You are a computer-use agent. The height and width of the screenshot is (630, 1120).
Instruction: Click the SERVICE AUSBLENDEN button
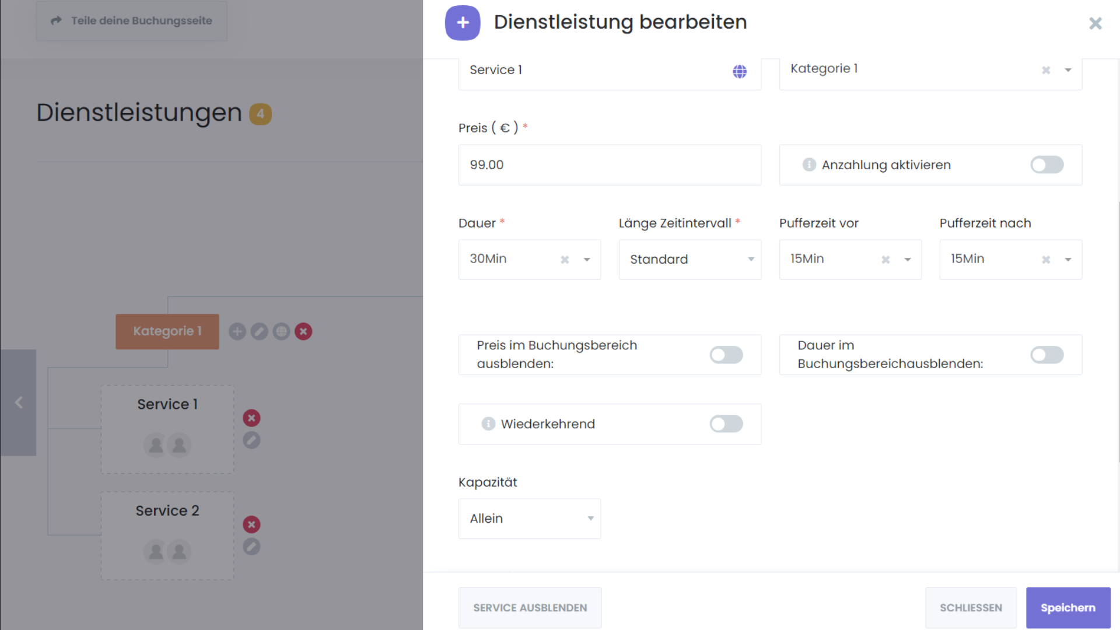(x=530, y=608)
